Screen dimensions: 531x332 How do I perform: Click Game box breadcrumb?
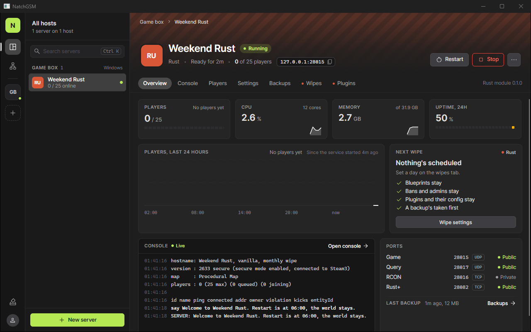tap(151, 22)
